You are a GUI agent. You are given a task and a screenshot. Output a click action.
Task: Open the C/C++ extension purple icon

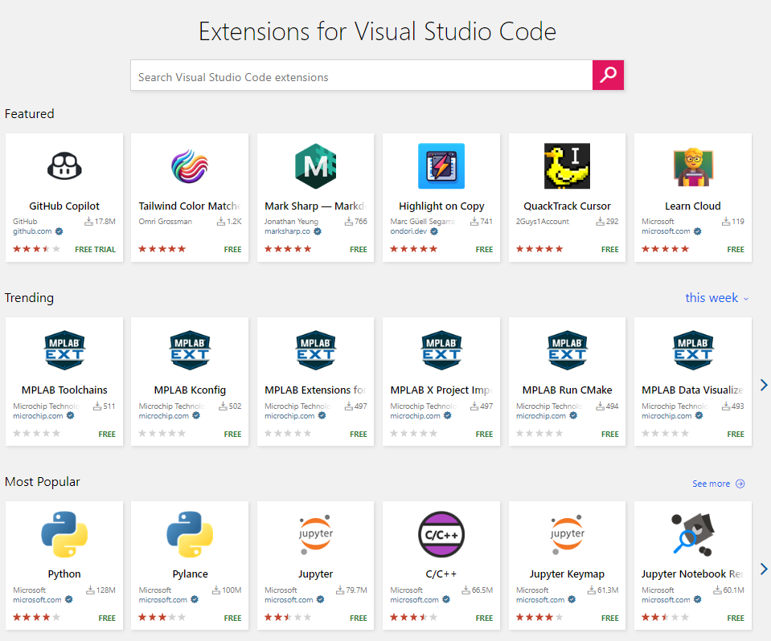click(x=441, y=534)
